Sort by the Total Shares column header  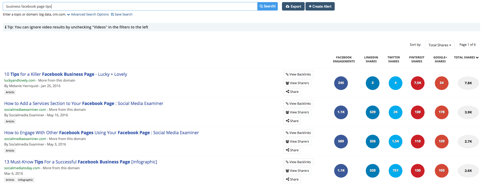click(x=466, y=57)
